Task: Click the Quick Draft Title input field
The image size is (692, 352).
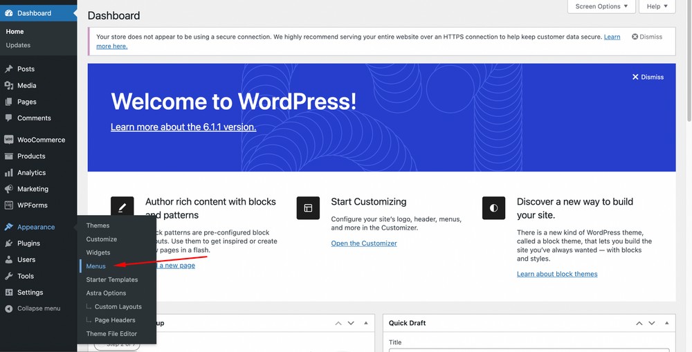Action: (529, 350)
